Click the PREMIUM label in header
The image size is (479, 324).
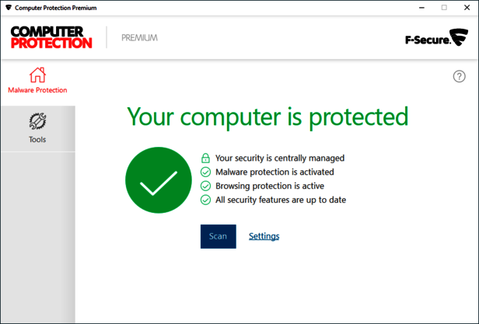pyautogui.click(x=139, y=37)
